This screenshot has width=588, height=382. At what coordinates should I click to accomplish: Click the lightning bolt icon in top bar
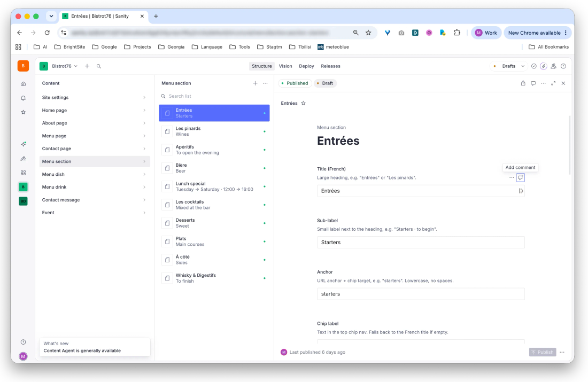click(544, 66)
